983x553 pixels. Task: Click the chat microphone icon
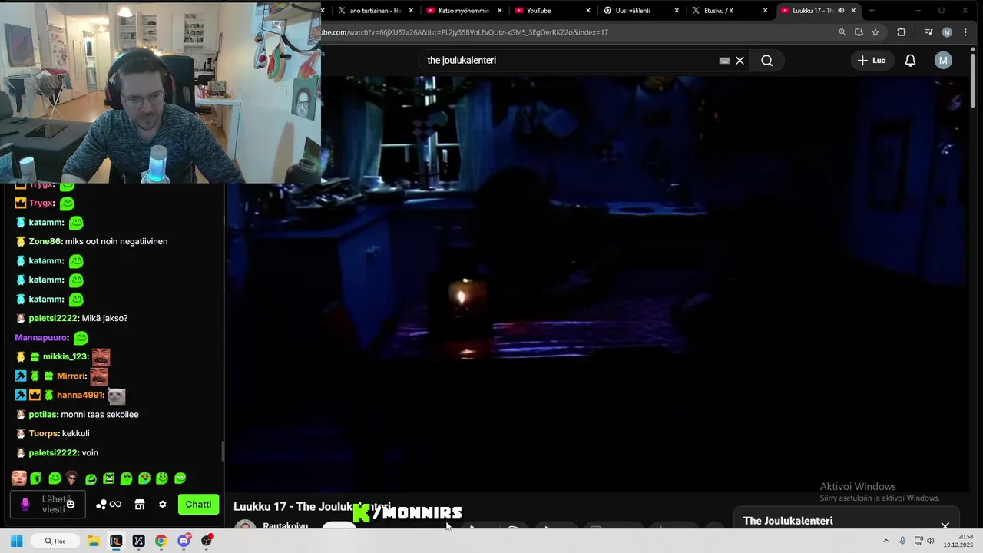pos(25,505)
